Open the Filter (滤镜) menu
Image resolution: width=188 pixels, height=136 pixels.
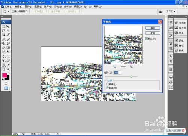pos(58,6)
